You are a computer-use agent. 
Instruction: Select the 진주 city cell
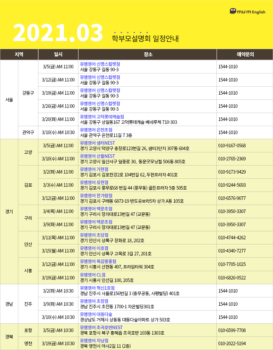[28, 304]
